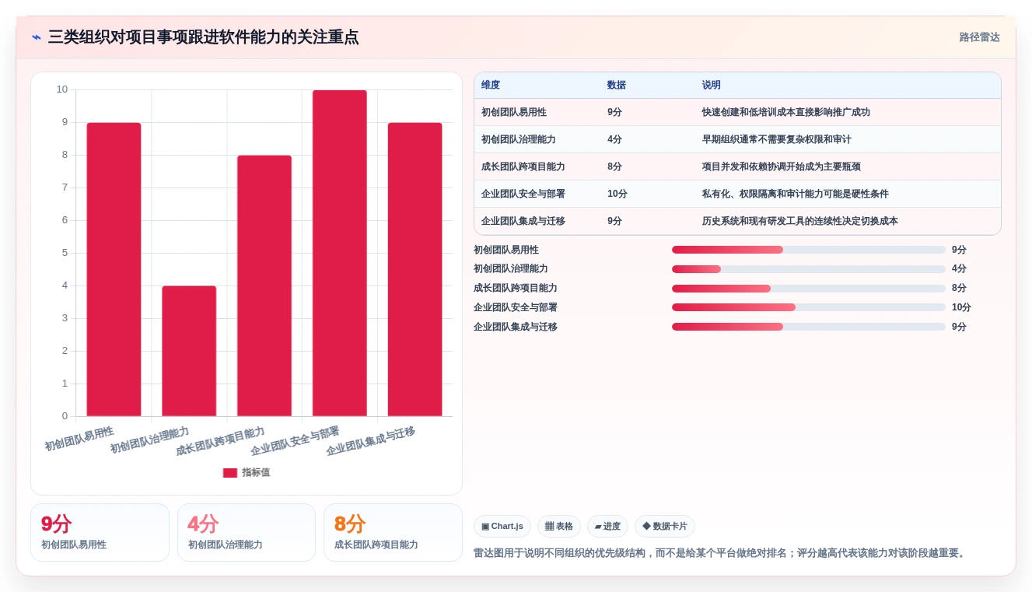Viewport: 1032px width, 592px height.
Task: Click the description 项目并发和依赖协调开始成为主要瓶颈
Action: click(782, 166)
